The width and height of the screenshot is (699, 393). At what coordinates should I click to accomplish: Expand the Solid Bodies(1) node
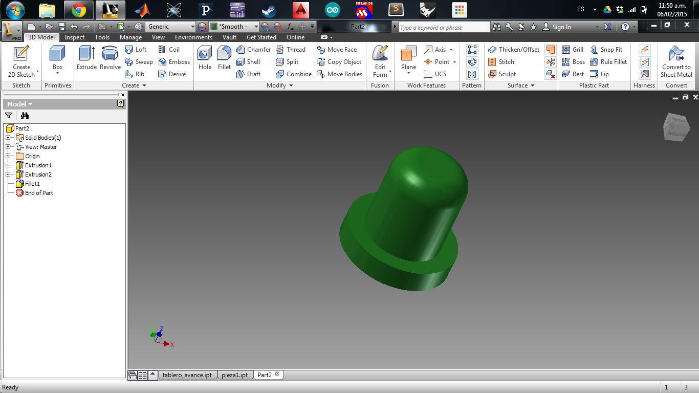(8, 138)
